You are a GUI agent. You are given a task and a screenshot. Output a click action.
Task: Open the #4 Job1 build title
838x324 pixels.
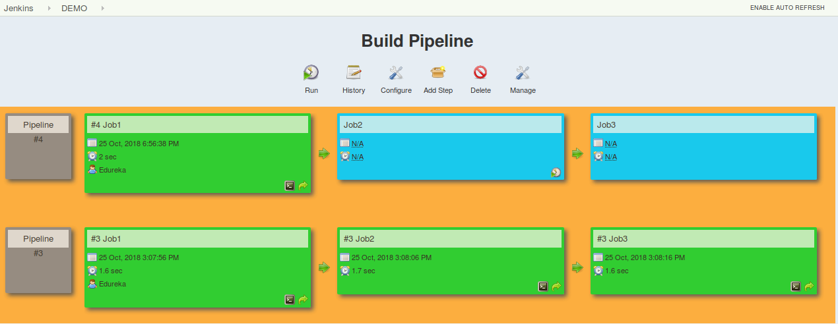coord(106,124)
